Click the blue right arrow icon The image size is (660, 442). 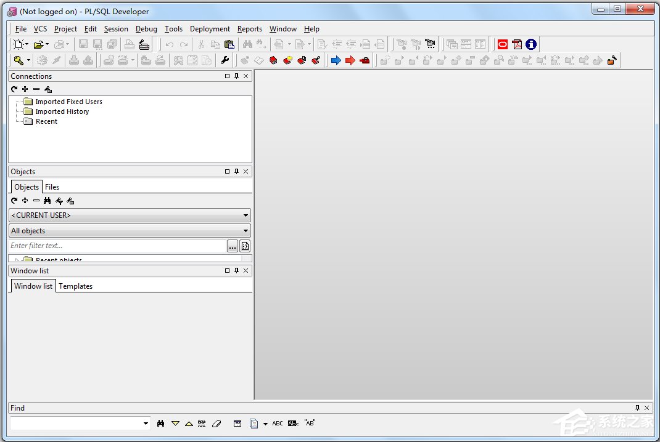336,60
